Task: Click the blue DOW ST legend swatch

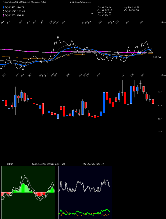Action: (x=3, y=7)
